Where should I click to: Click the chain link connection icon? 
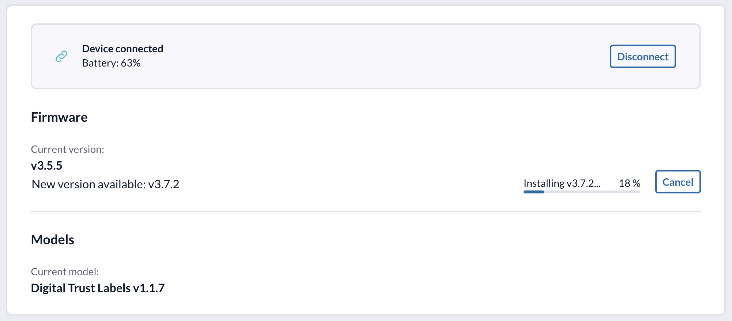coord(61,56)
